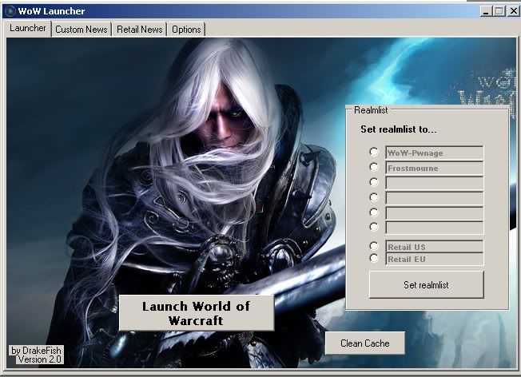Screen dimensions: 521x377
Task: Click the Set realmlist button
Action: pyautogui.click(x=426, y=284)
